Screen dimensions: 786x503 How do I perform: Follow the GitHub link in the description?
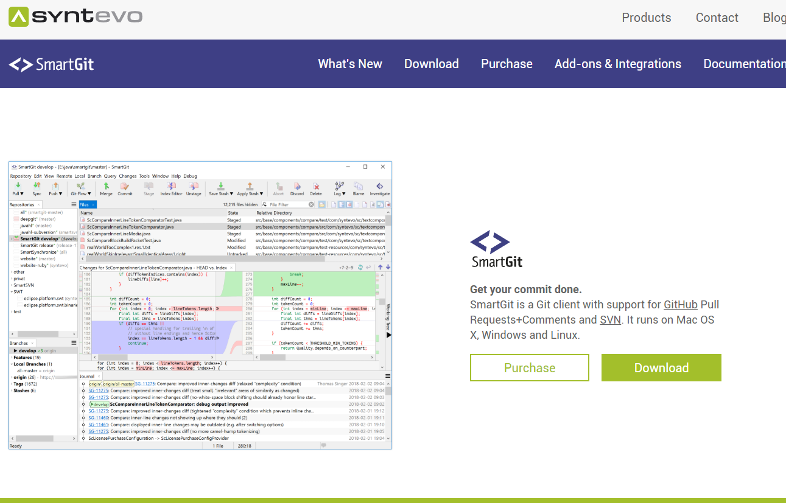681,305
